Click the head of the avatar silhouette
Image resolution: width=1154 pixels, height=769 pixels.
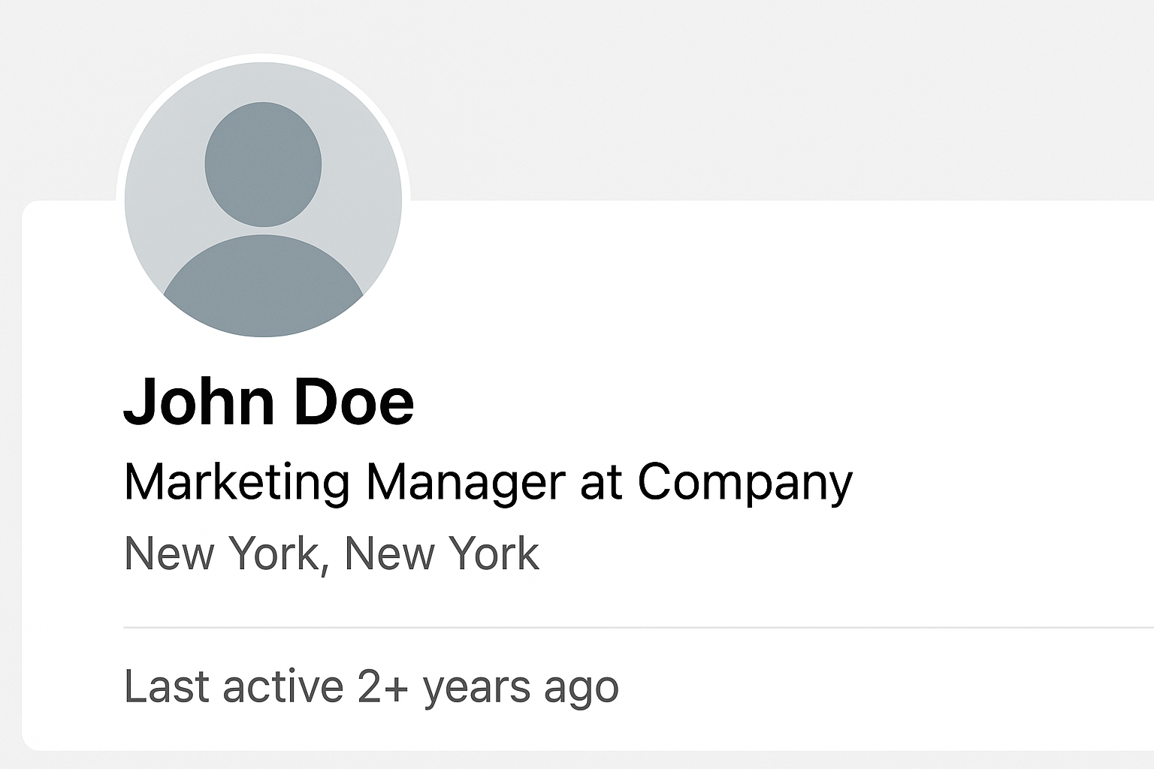pyautogui.click(x=263, y=164)
